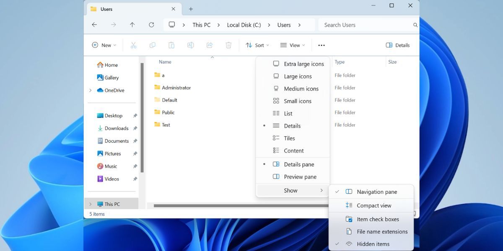This screenshot has height=251, width=503.
Task: Click the Delete icon on the toolbar
Action: pos(228,45)
